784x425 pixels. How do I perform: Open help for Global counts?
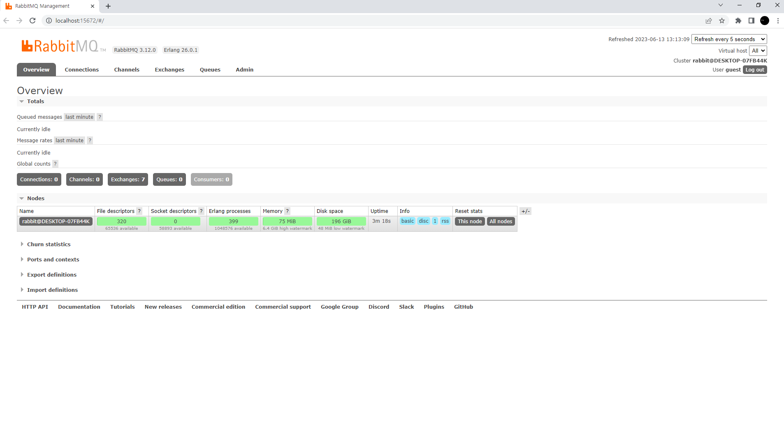pyautogui.click(x=55, y=164)
